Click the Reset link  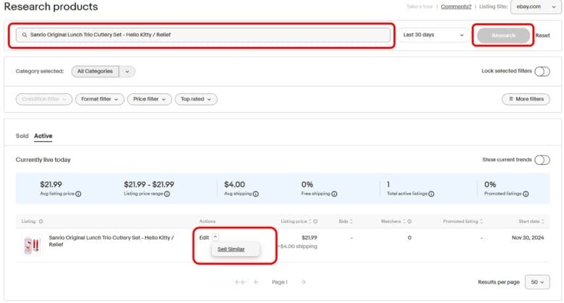[x=542, y=35]
